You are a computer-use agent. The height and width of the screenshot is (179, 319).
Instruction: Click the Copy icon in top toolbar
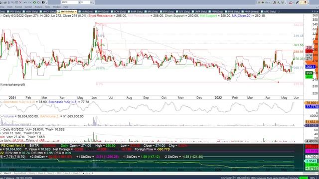tap(12, 2)
